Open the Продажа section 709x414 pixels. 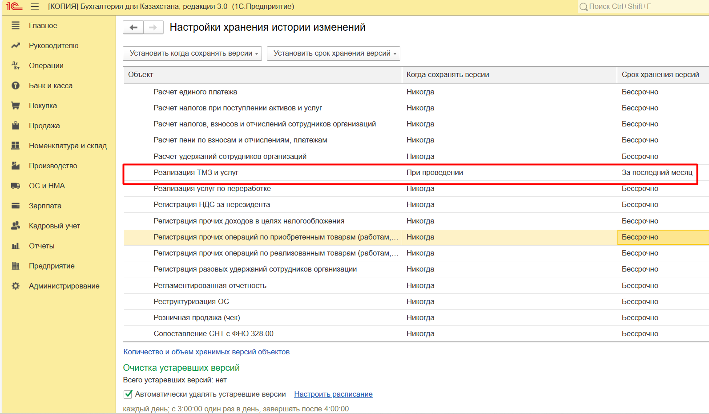(44, 126)
